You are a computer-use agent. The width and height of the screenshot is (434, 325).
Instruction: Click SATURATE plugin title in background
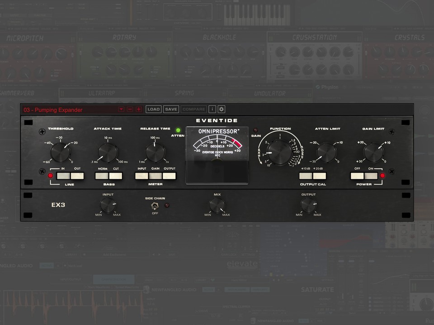(x=317, y=290)
